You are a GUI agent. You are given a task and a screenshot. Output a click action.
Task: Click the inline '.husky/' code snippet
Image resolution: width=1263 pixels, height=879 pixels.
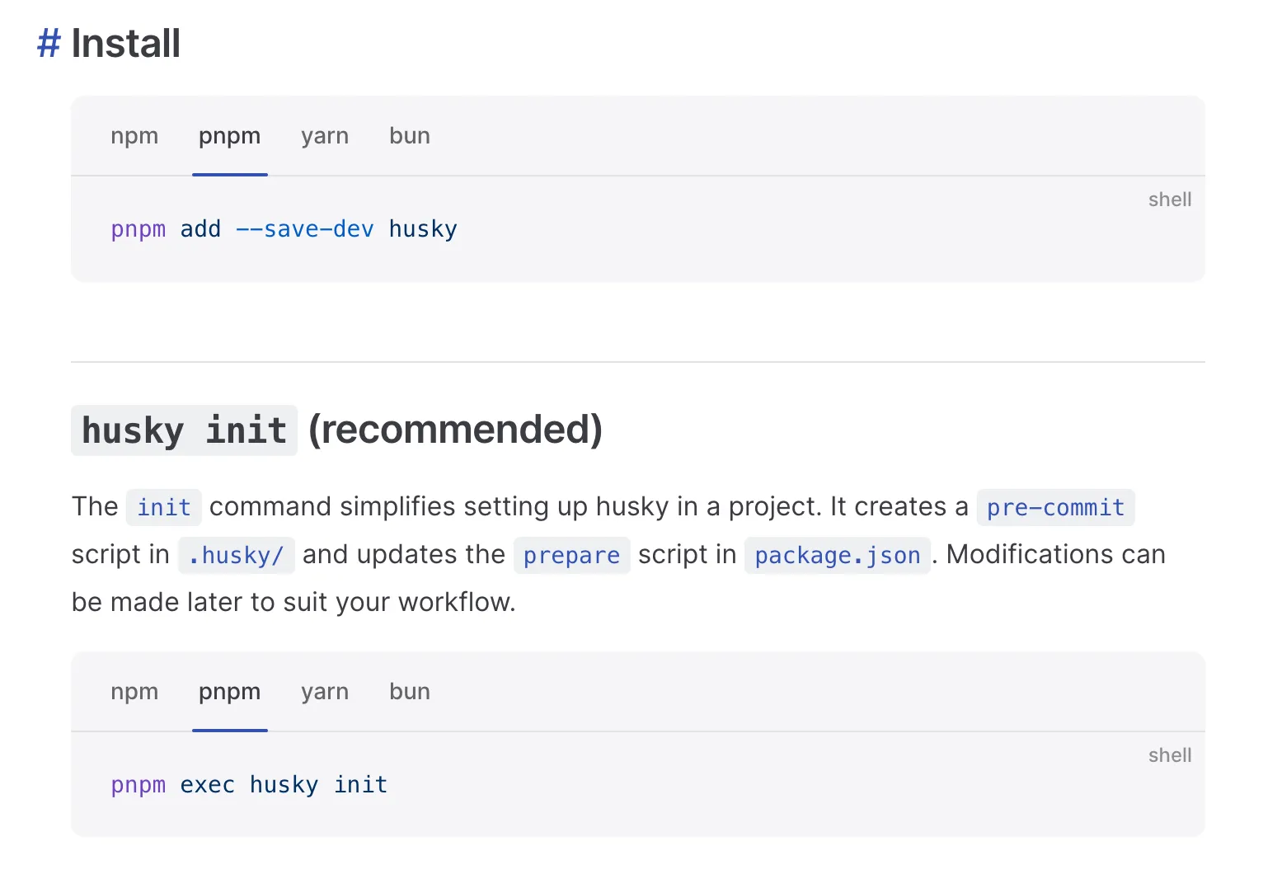pos(237,555)
